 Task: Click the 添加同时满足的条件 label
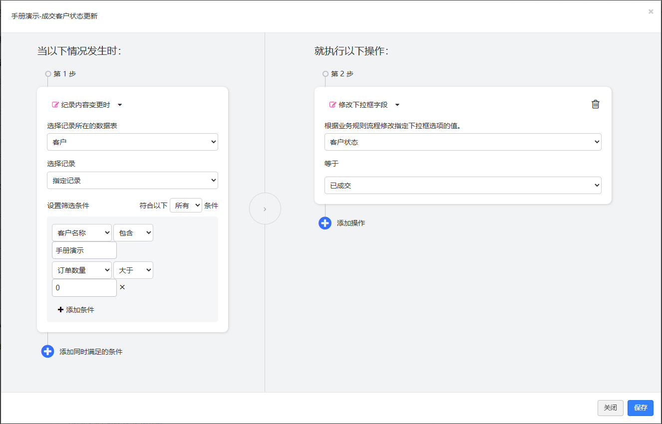click(x=91, y=352)
